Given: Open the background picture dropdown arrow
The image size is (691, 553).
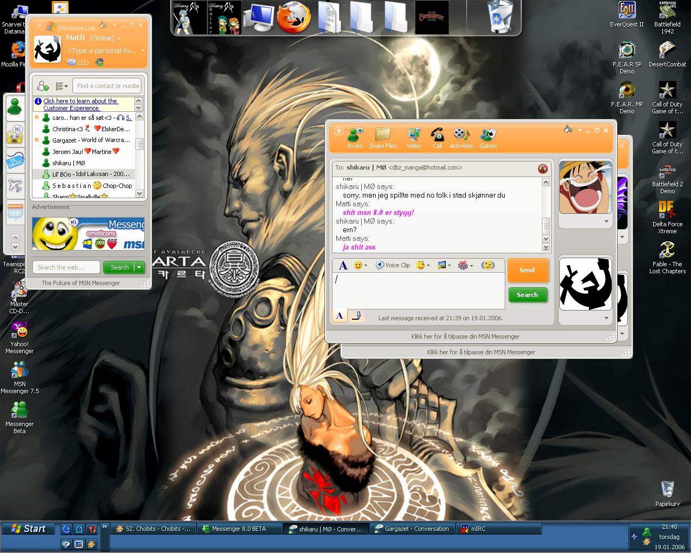Looking at the screenshot, I should point(450,266).
